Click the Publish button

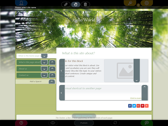coord(84,123)
